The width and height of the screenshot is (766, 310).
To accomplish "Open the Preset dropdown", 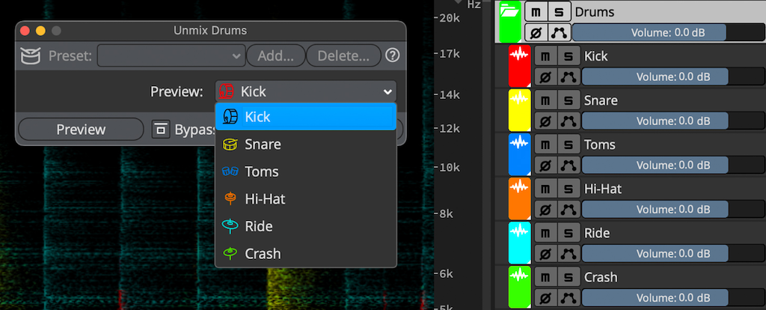I will tap(171, 55).
